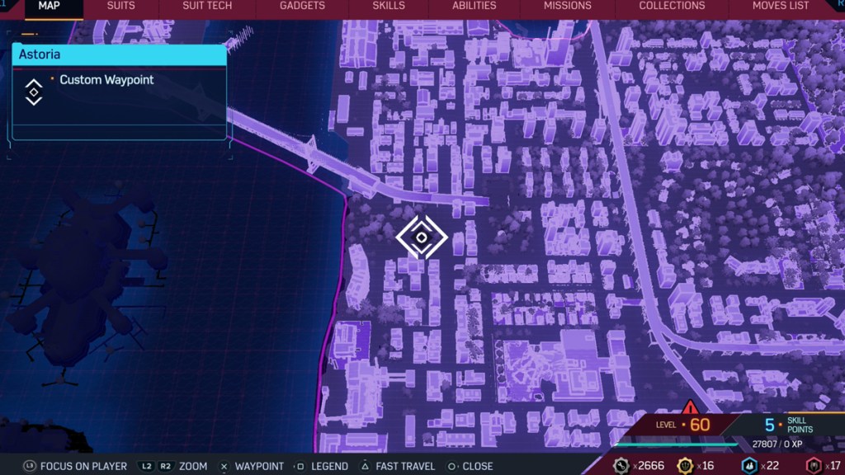
Task: Open the Suit Tech tab
Action: point(206,6)
